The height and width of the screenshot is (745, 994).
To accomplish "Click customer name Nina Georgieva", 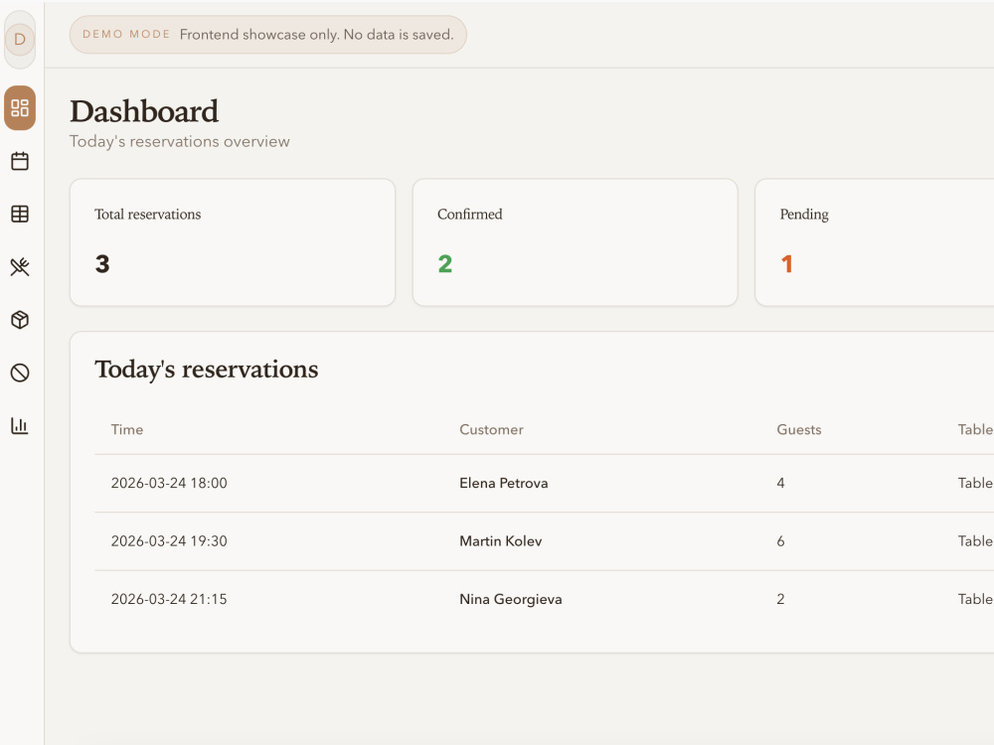I will coord(511,599).
